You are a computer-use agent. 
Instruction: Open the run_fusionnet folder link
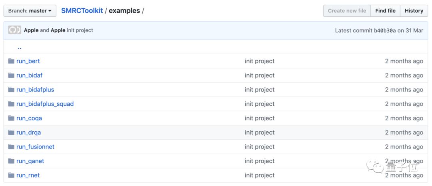35,147
